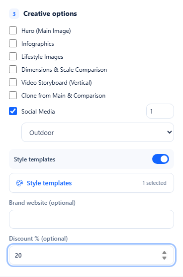The height and width of the screenshot is (277, 183).
Task: Click the palette icon beside Style templates
Action: 19,183
